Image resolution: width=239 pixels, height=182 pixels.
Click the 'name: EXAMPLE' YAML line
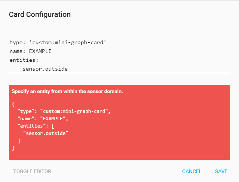[x=31, y=51]
